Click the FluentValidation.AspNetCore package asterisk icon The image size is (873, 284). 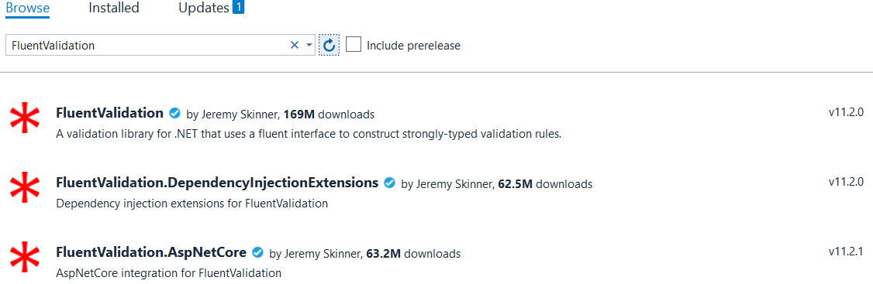(25, 258)
